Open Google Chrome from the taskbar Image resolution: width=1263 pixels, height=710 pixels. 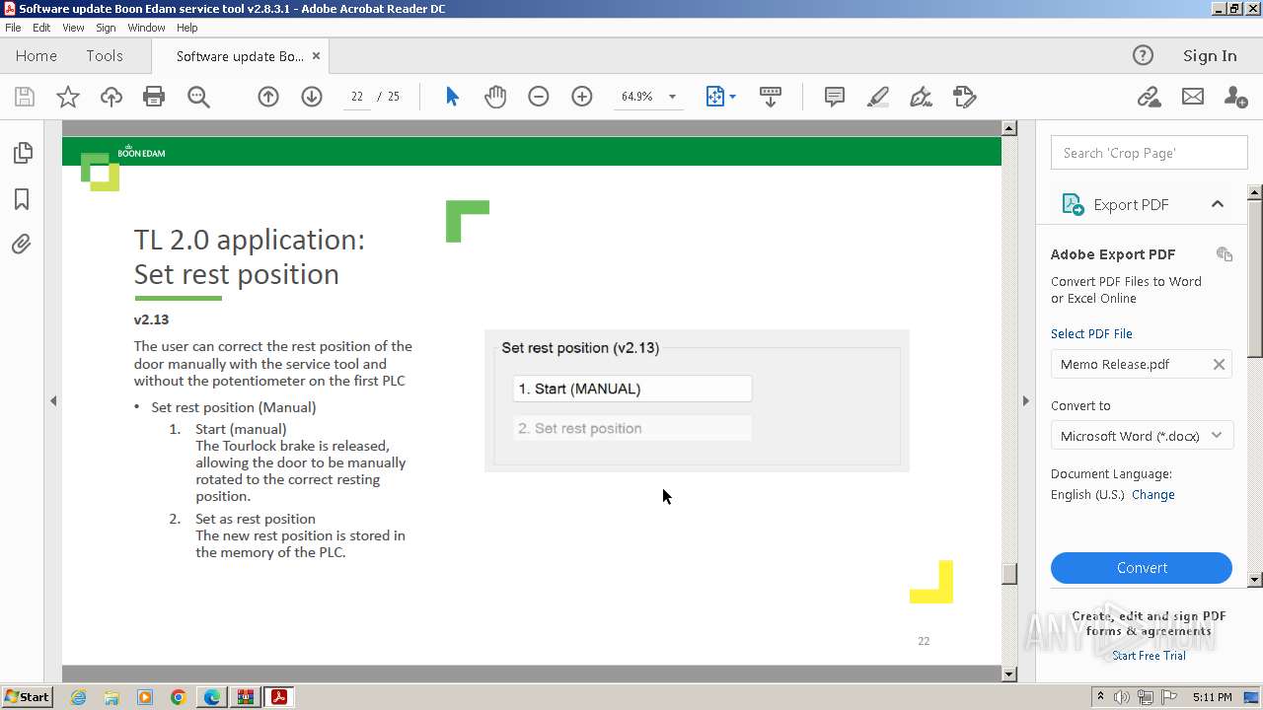click(x=178, y=697)
